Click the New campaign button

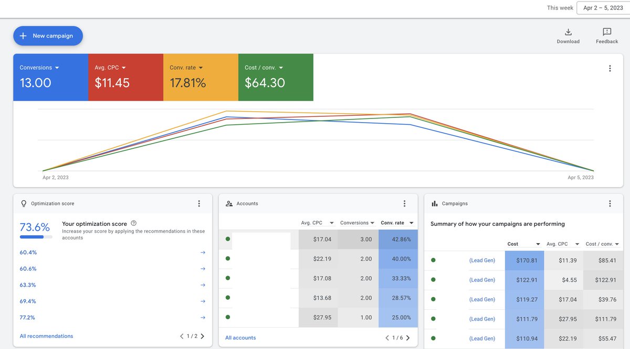[x=48, y=36]
